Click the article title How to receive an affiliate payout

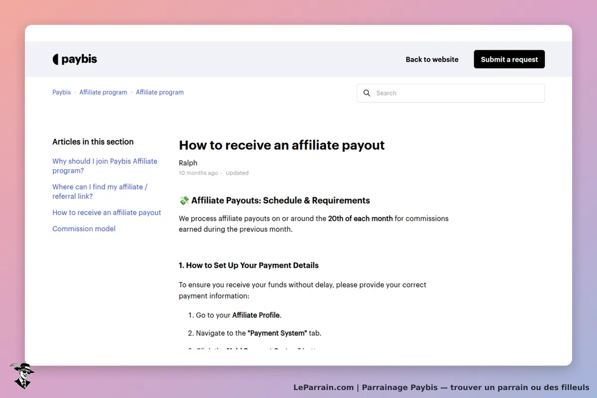(282, 145)
